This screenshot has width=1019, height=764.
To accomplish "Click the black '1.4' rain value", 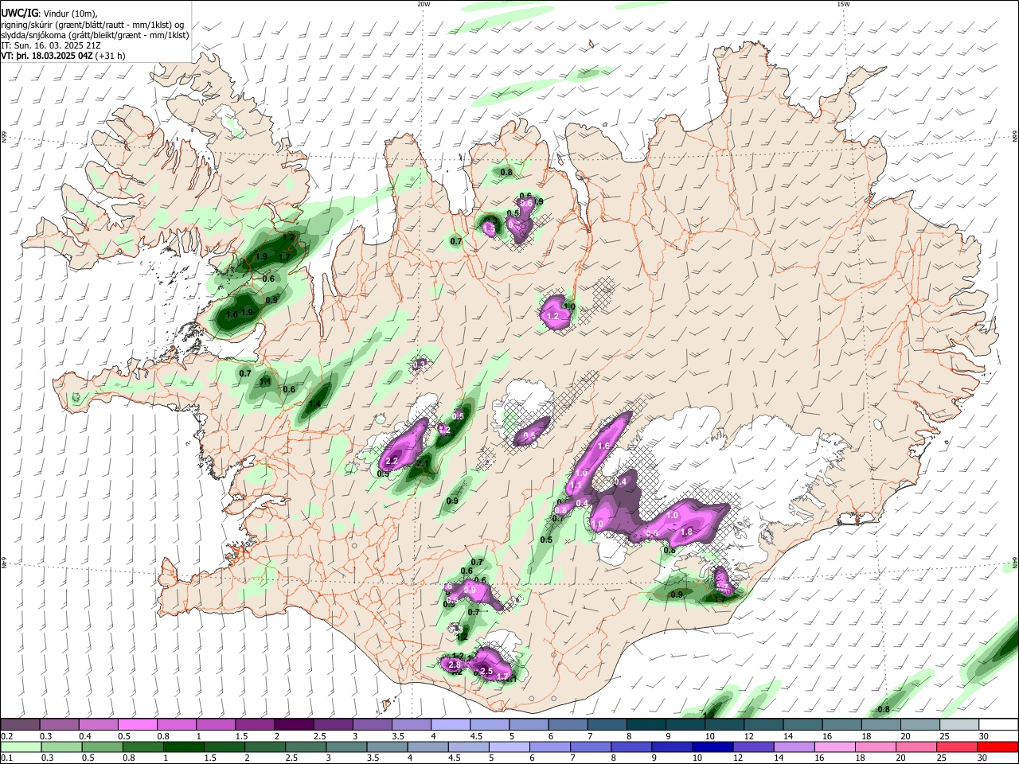I will point(314,405).
